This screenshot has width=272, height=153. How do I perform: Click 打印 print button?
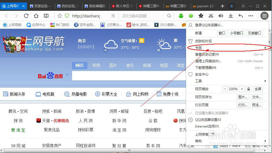[x=243, y=105]
